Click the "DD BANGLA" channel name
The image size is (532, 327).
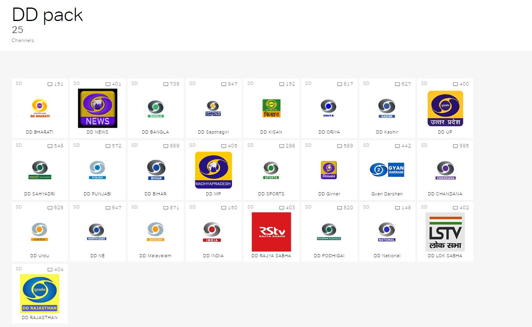[x=156, y=132]
